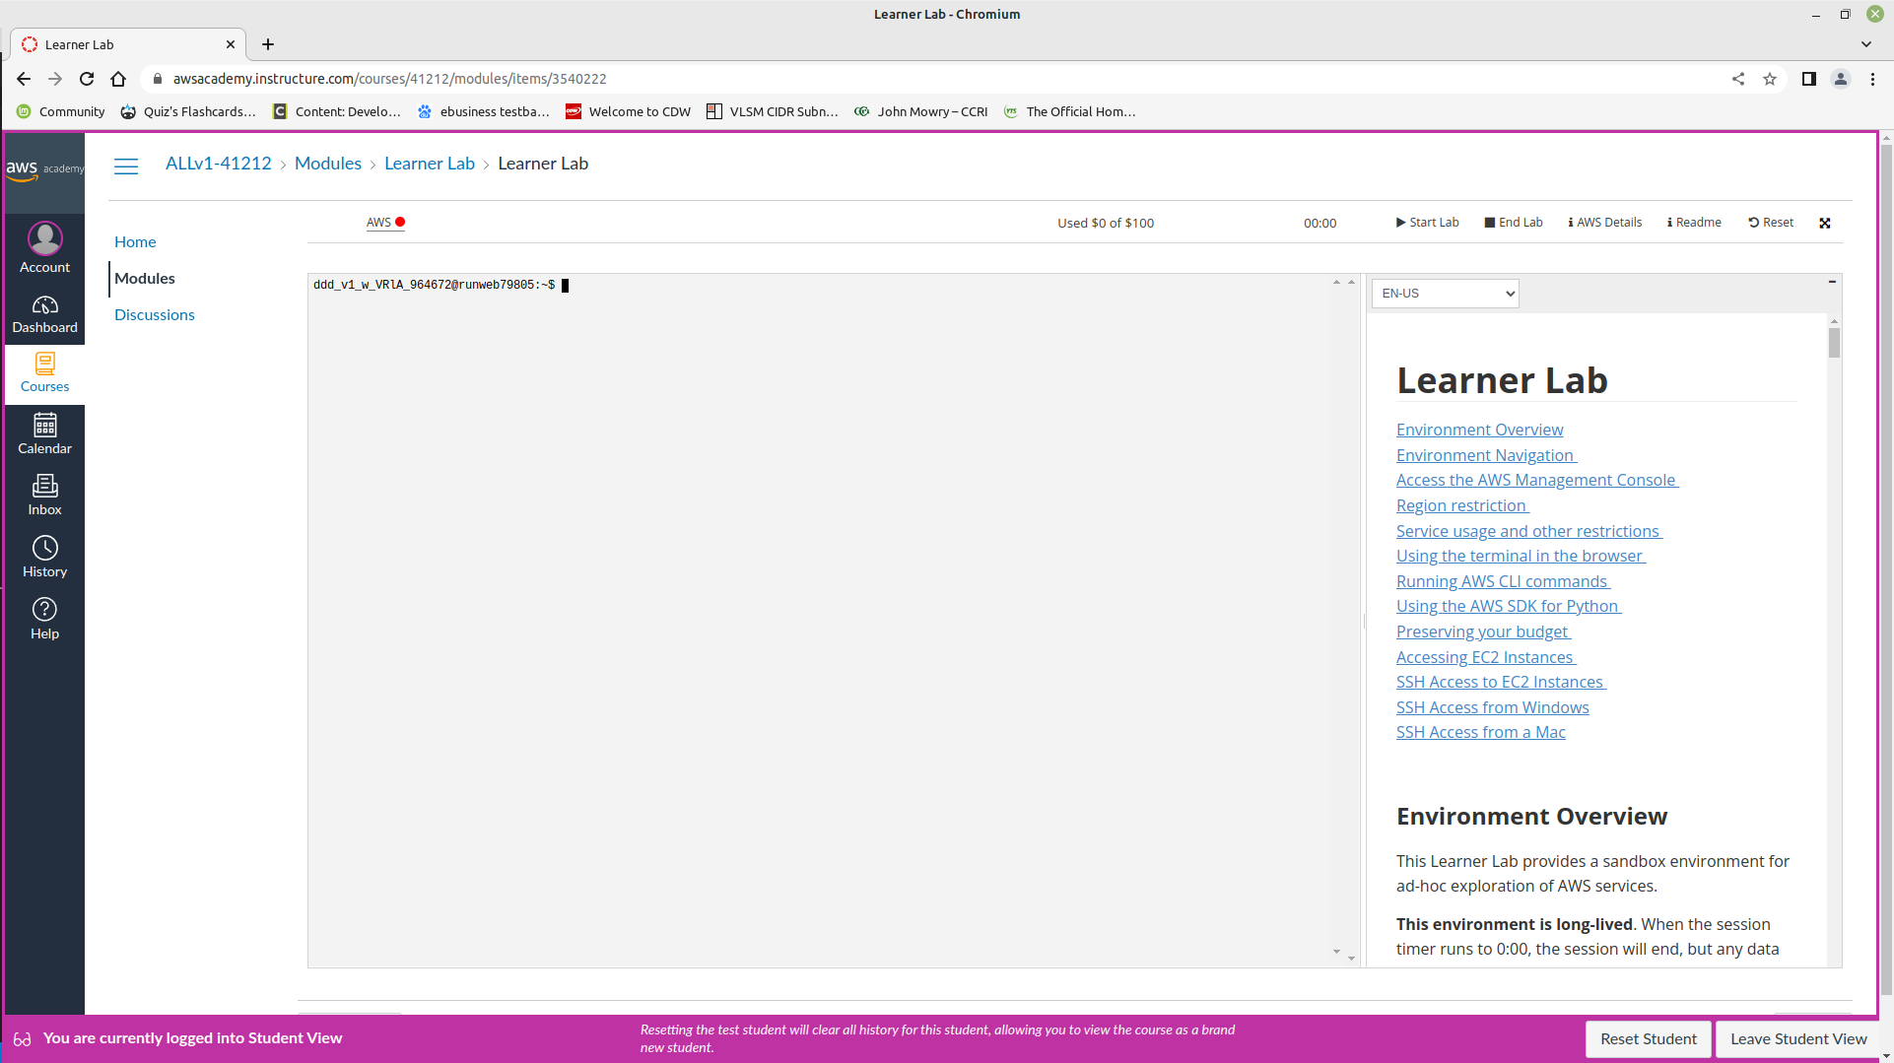The image size is (1894, 1063).
Task: Click the AWS status indicator dot
Action: pyautogui.click(x=400, y=222)
